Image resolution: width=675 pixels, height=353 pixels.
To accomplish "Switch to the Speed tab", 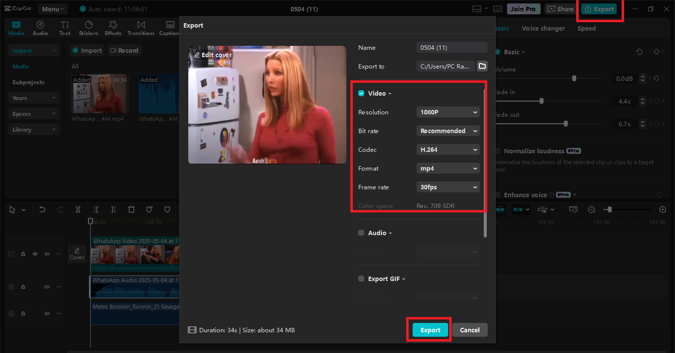I will [587, 29].
